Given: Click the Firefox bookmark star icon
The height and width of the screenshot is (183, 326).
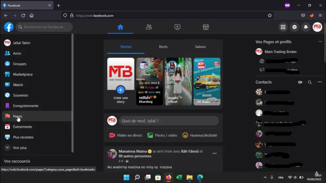Looking at the screenshot, I should tap(270, 16).
